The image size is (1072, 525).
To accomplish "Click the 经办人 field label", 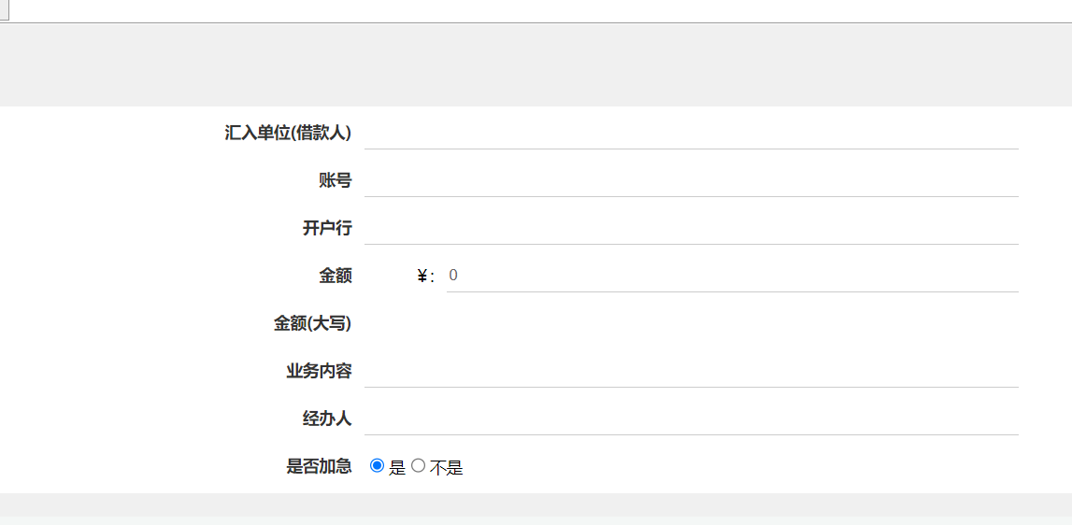I will (327, 419).
